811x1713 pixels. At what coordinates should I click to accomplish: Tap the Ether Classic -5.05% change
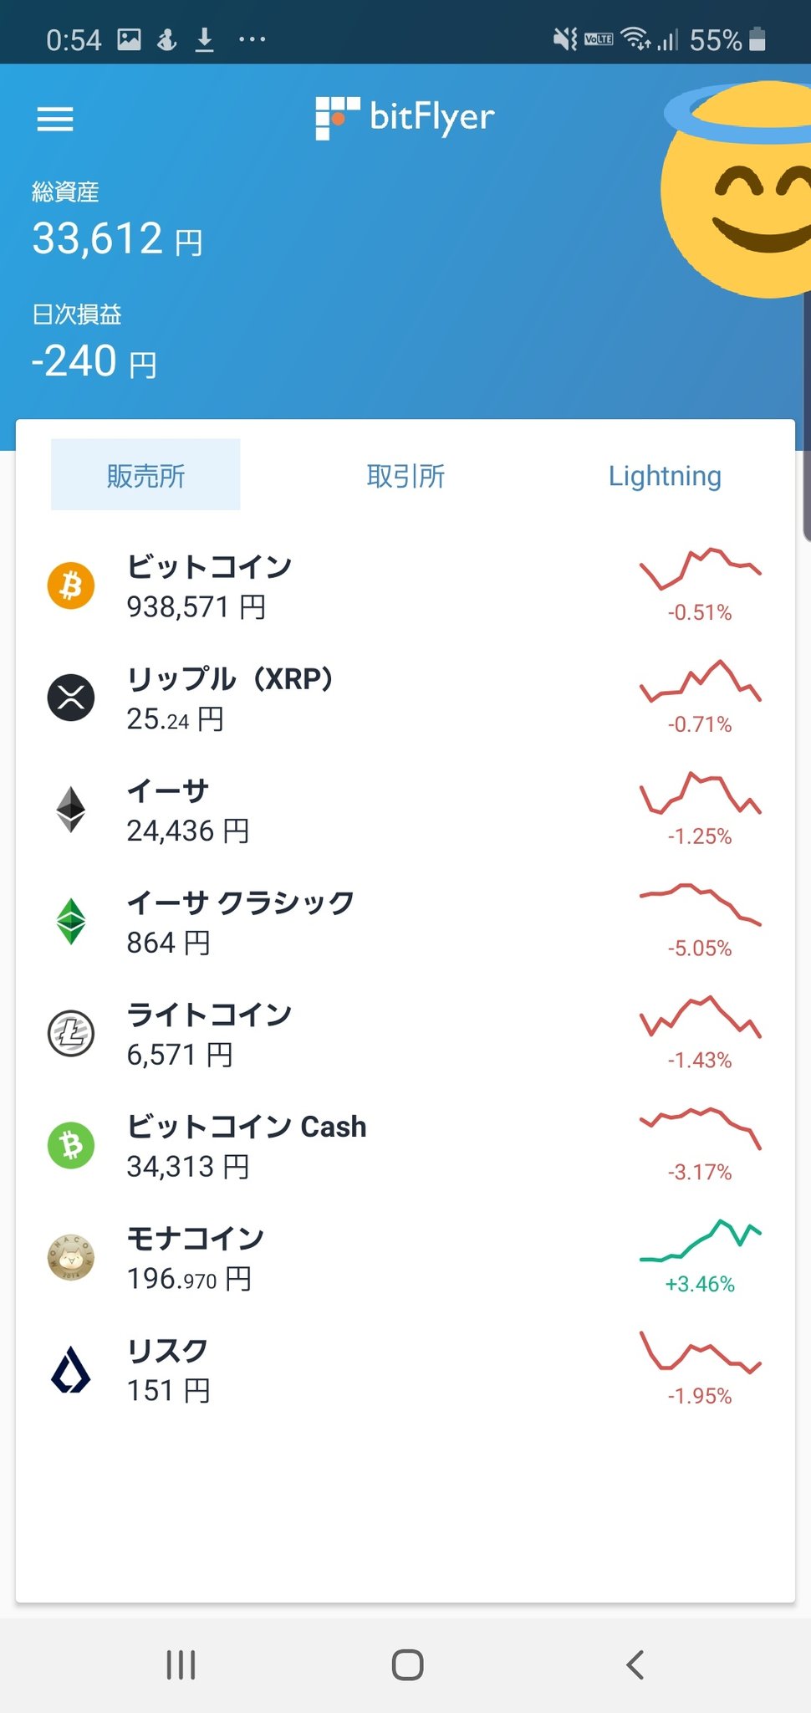click(700, 949)
